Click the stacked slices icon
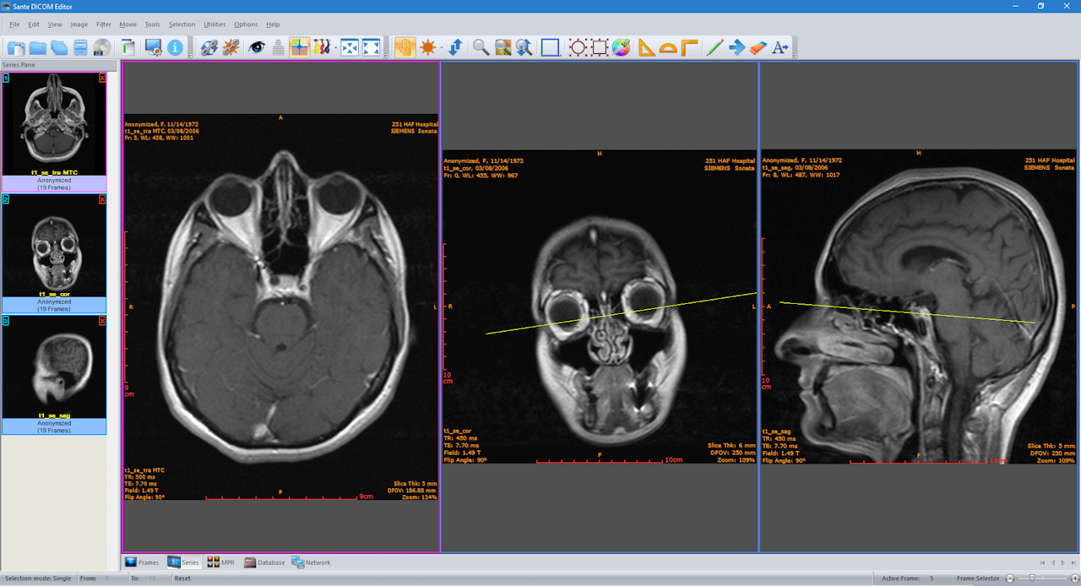This screenshot has width=1081, height=586. point(278,47)
